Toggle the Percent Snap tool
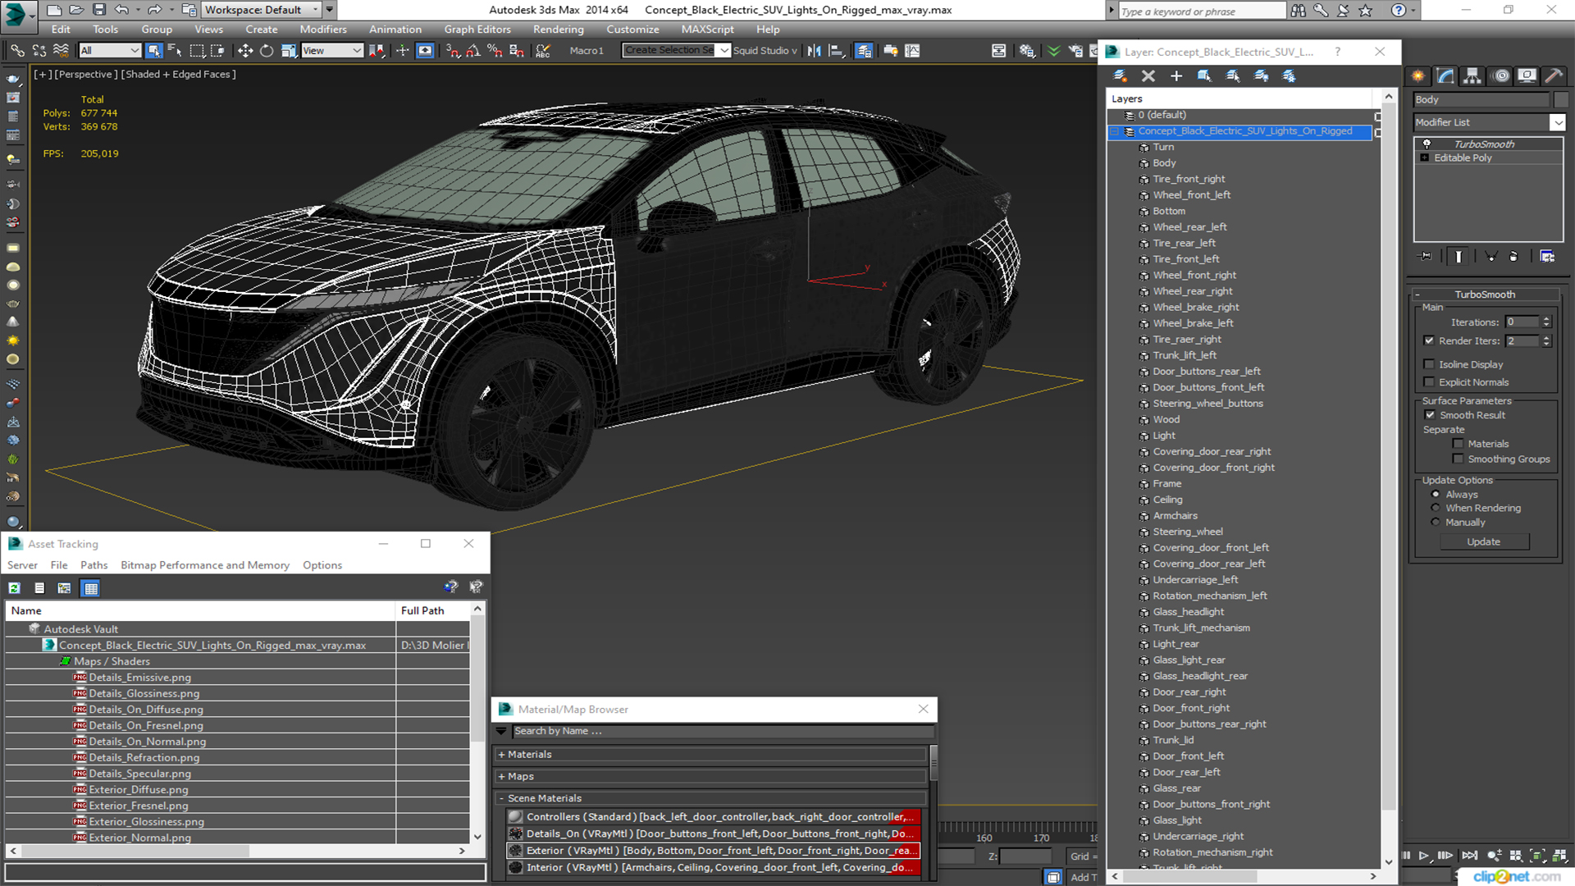This screenshot has width=1575, height=886. (495, 51)
